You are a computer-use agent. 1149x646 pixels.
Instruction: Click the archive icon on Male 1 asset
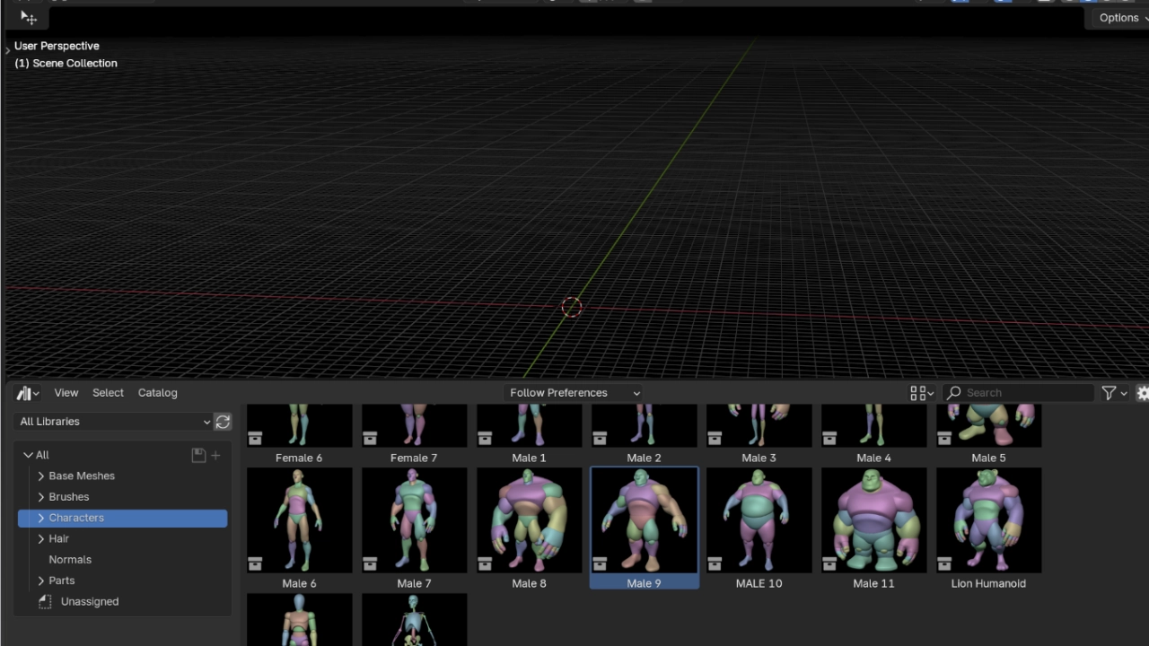click(485, 438)
